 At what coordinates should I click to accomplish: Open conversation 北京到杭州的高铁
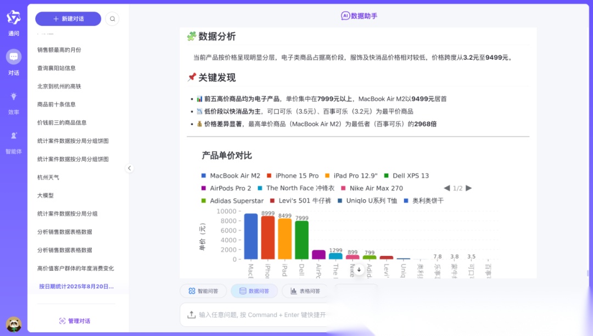(59, 86)
